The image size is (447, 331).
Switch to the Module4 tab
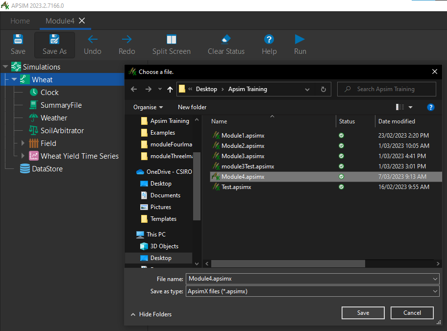(x=60, y=21)
